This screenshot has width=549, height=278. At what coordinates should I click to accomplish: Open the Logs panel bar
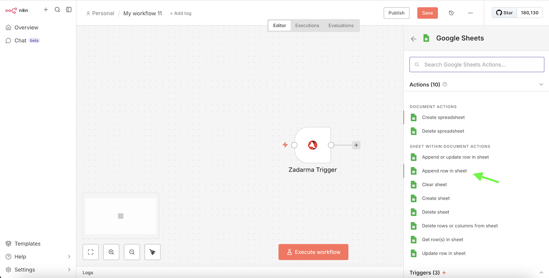pyautogui.click(x=240, y=273)
